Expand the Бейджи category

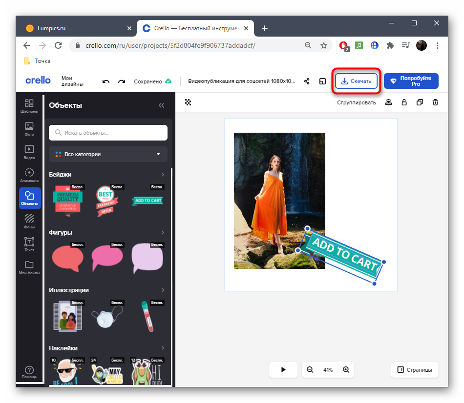163,175
